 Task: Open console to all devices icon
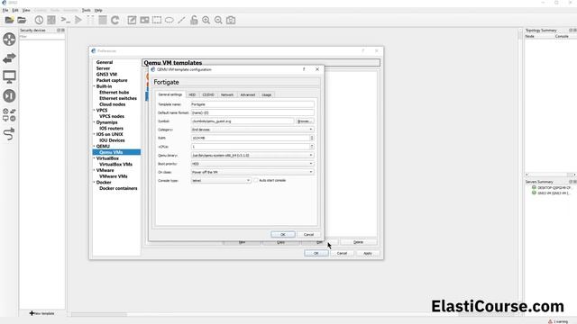pyautogui.click(x=66, y=20)
